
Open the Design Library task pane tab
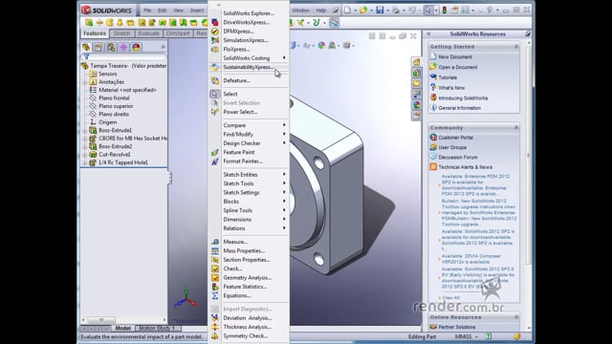[417, 73]
